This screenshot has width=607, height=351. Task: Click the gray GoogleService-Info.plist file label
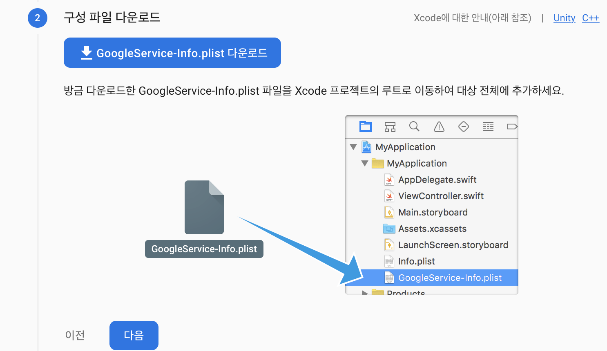point(204,249)
